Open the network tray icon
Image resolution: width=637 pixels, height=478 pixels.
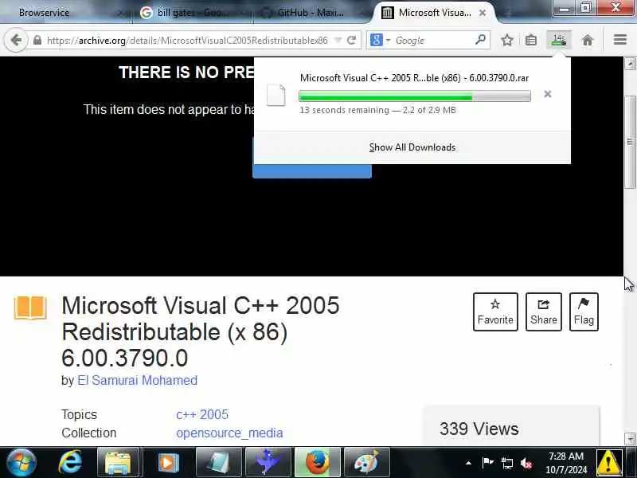click(x=506, y=463)
